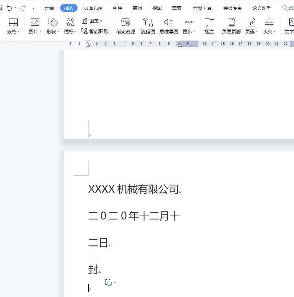Switch to the 开始 tab

(x=49, y=8)
